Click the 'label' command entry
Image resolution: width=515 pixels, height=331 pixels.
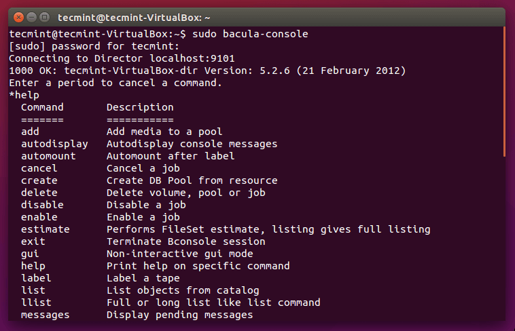(36, 278)
